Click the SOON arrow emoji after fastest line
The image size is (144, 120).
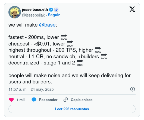coord(64,37)
